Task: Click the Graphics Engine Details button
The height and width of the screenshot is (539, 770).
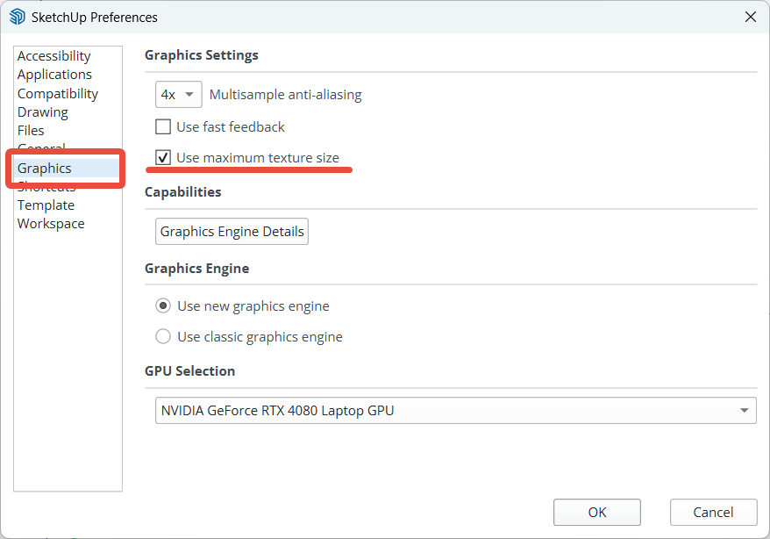Action: tap(232, 232)
